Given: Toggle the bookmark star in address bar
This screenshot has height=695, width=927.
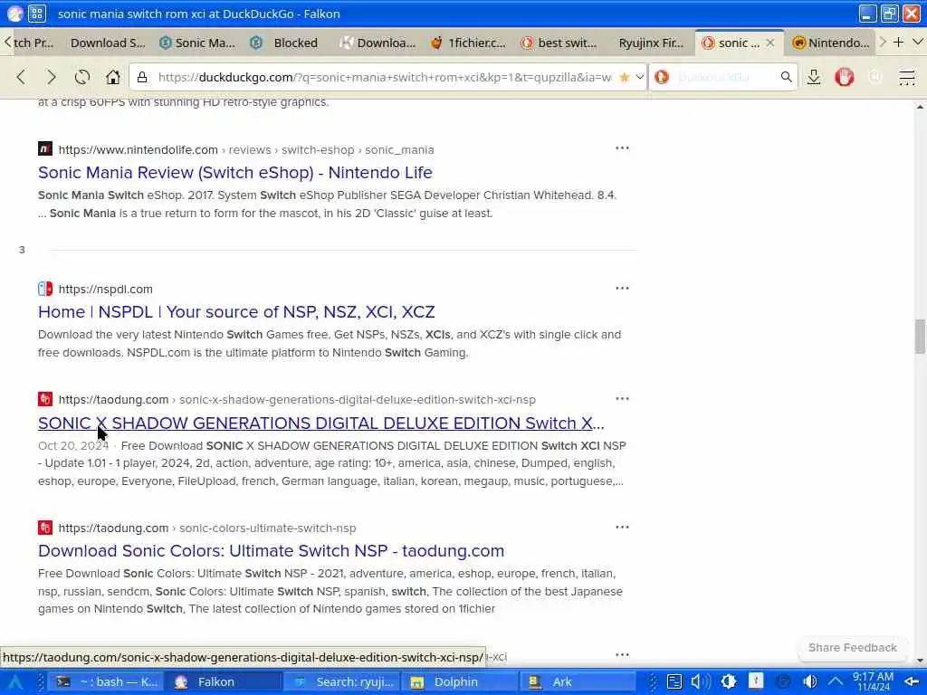Looking at the screenshot, I should (x=625, y=77).
